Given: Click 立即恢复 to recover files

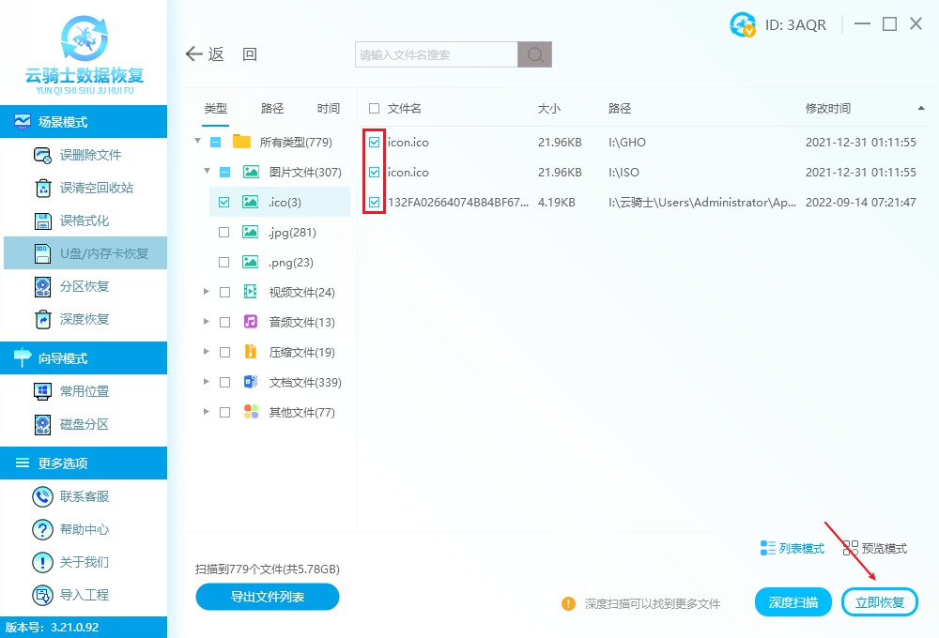Looking at the screenshot, I should pyautogui.click(x=879, y=601).
